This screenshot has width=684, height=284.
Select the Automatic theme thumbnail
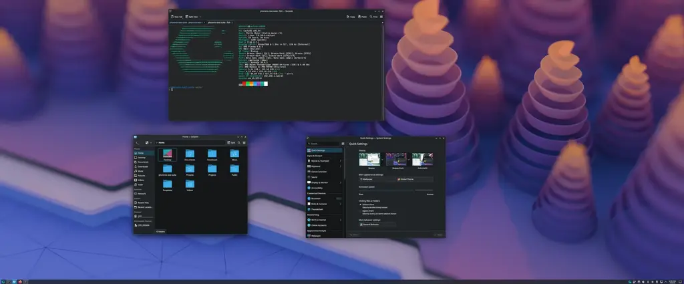(422, 159)
